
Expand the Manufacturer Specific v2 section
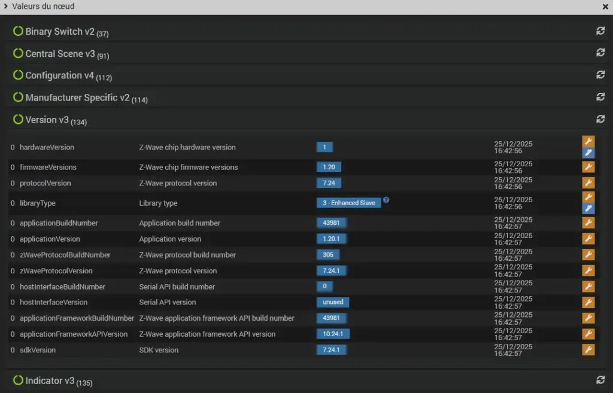click(x=77, y=98)
